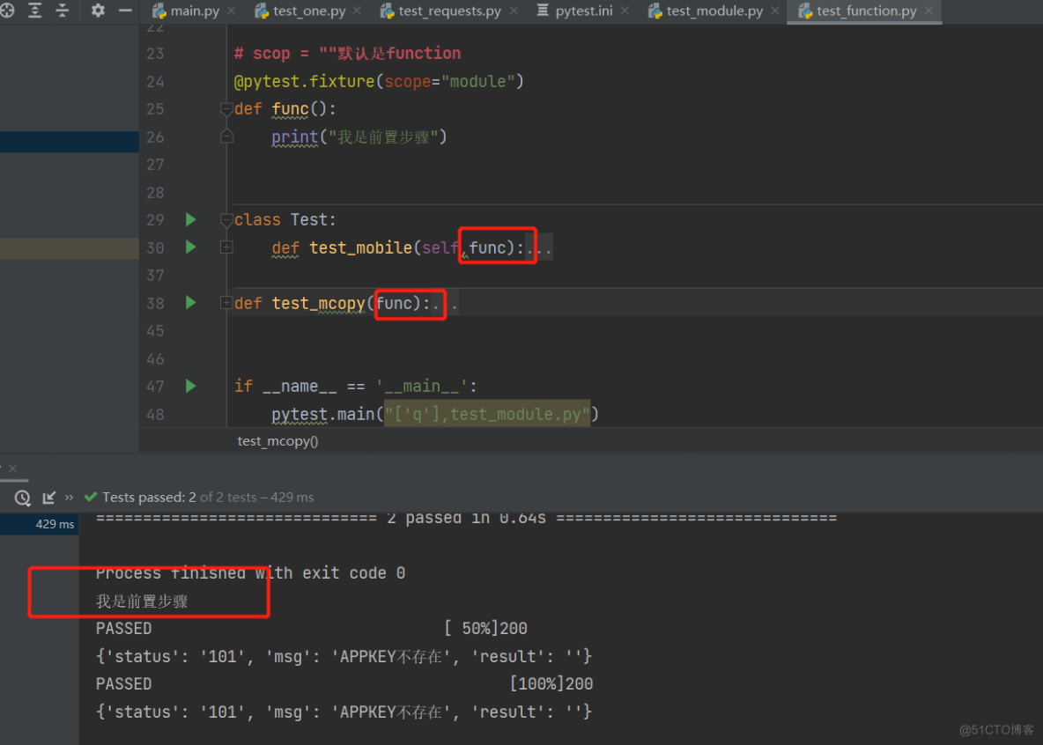
Task: Open the overflow chevron in the test panel toolbar
Action: tap(69, 497)
